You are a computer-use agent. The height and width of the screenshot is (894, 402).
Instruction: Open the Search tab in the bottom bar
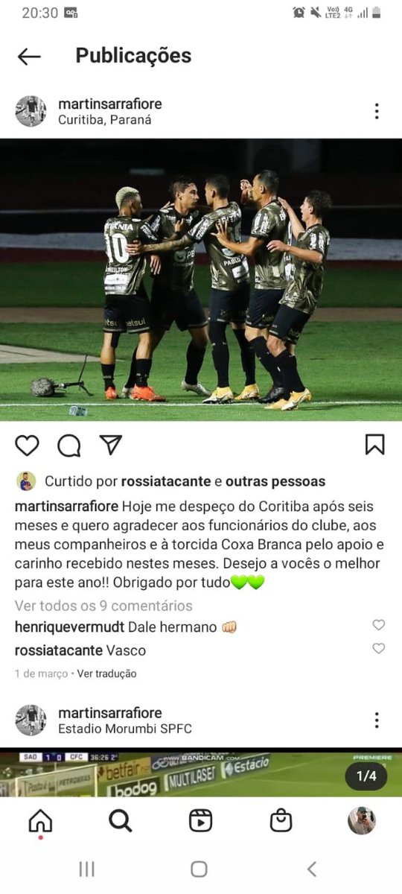pos(120,820)
